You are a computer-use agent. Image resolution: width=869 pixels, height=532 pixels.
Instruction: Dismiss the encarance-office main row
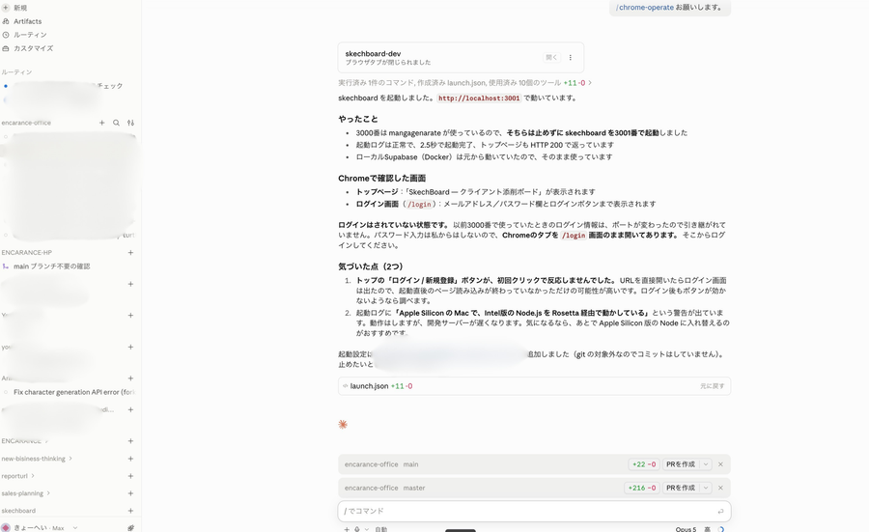point(720,464)
